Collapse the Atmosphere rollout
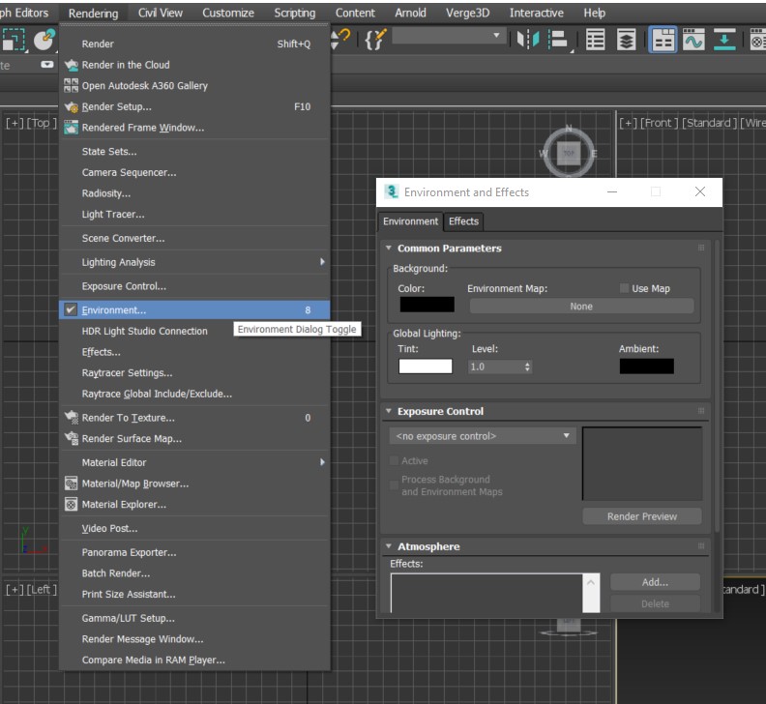 389,546
